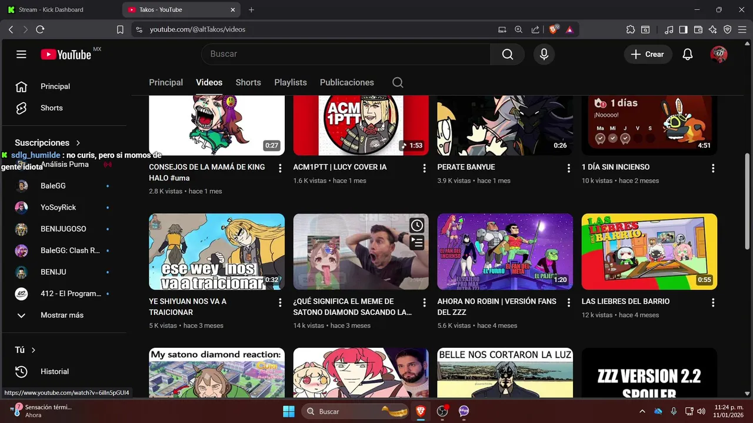Click the Brave browser taskbar icon
Viewport: 753px width, 423px height.
(421, 411)
